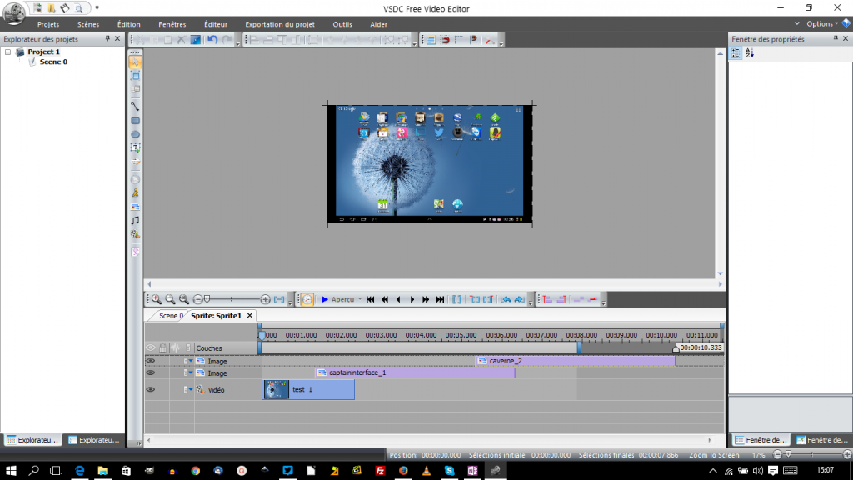The width and height of the screenshot is (853, 480).
Task: Expand the Aperçu preview dropdown arrow
Action: 359,299
